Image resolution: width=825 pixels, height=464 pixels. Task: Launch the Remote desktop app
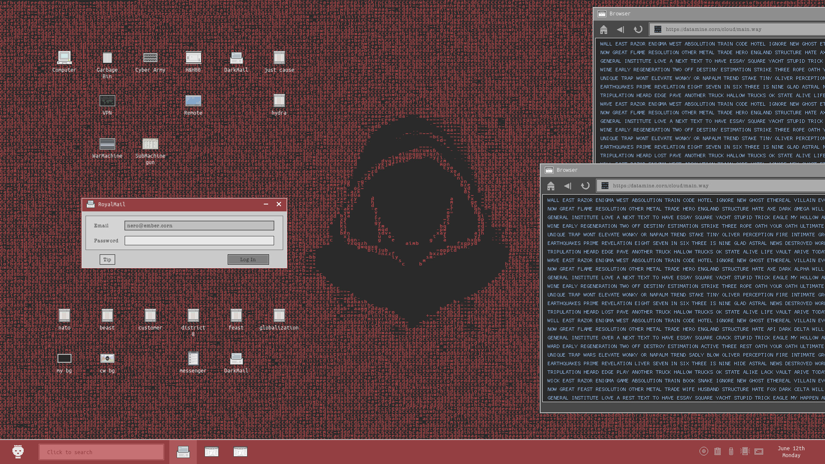[x=193, y=101]
